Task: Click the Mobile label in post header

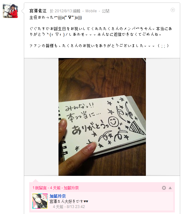Action: coord(91,11)
